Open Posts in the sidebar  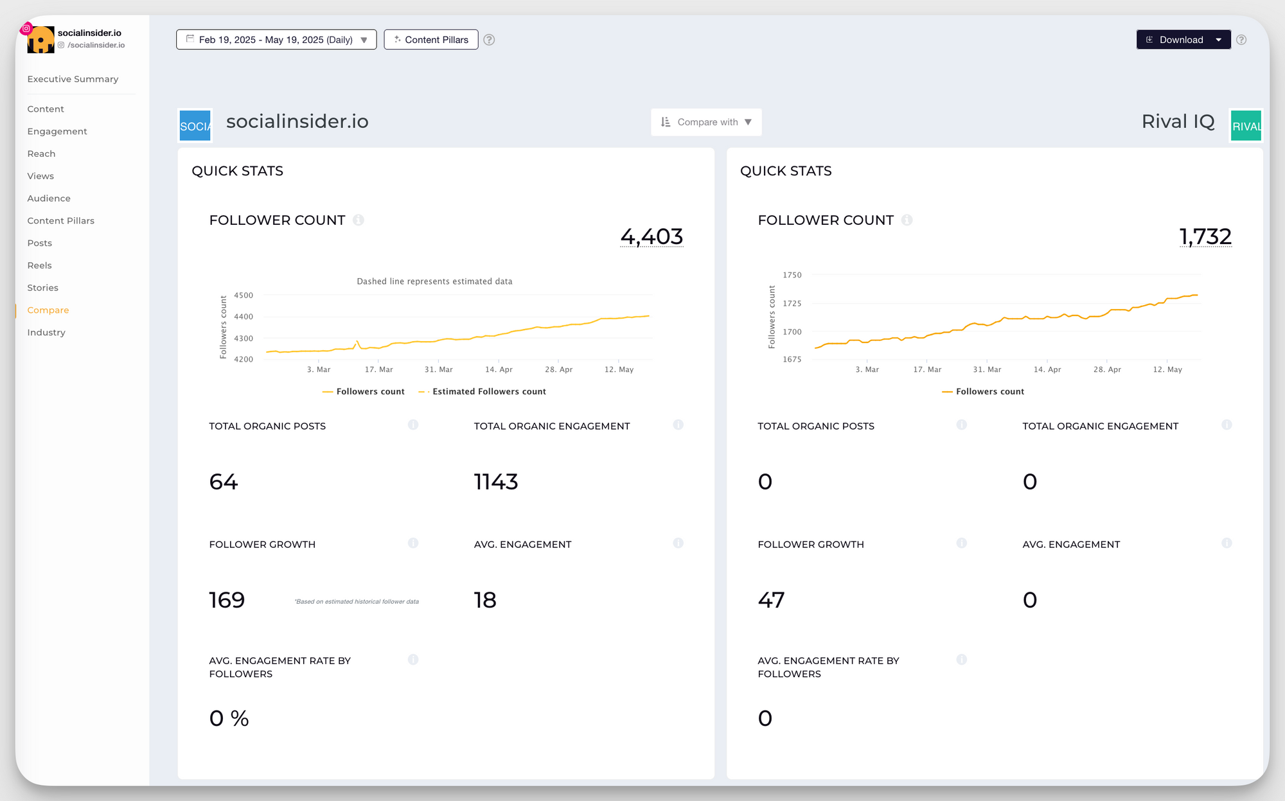39,243
